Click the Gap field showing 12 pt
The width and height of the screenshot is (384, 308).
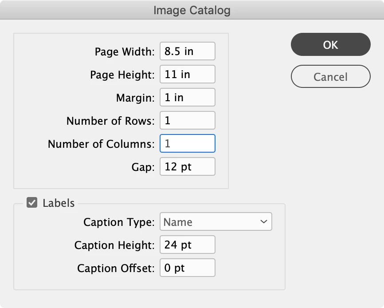click(x=187, y=167)
